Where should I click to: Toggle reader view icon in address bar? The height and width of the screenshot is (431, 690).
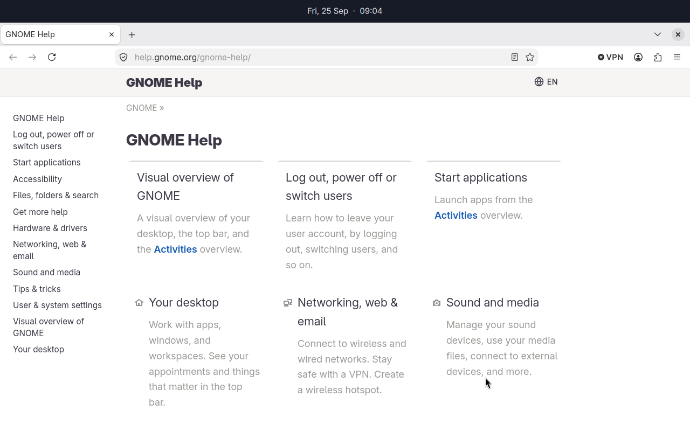515,57
